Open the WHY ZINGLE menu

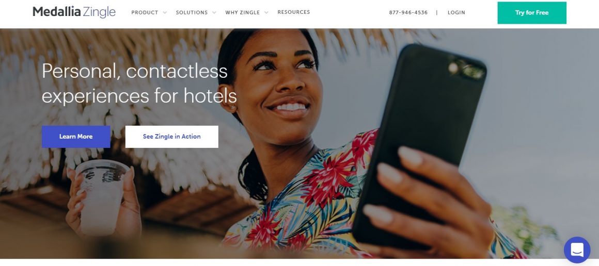(242, 12)
